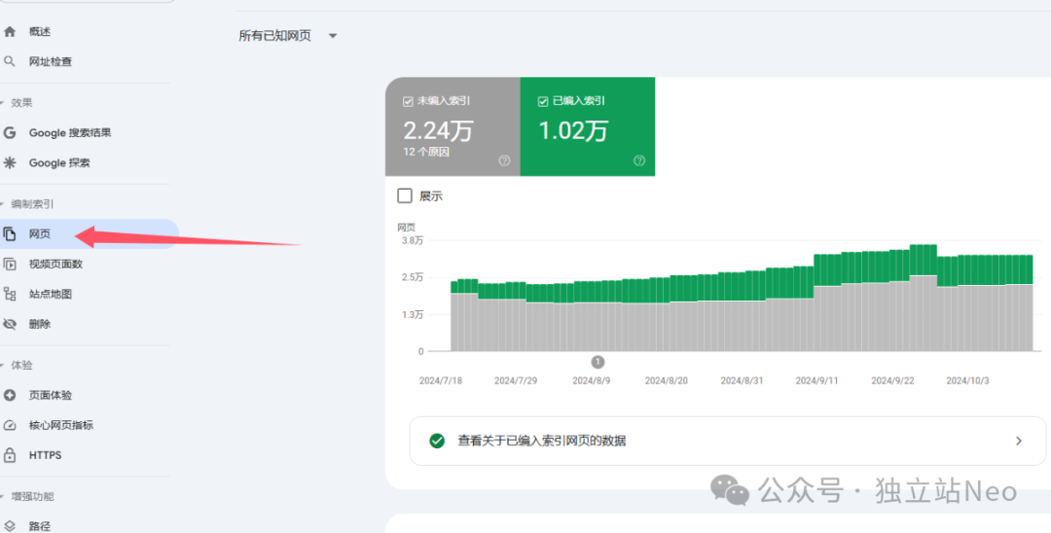Click the Google G icon for 搜索结果

tap(10, 132)
